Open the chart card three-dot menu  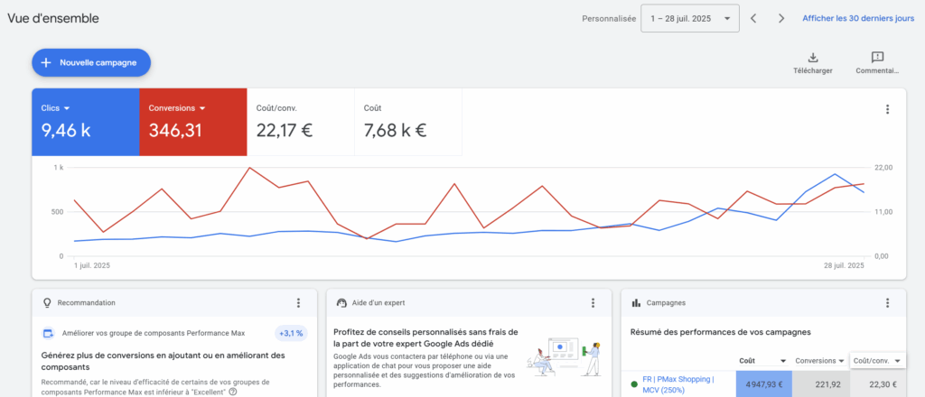click(x=887, y=109)
